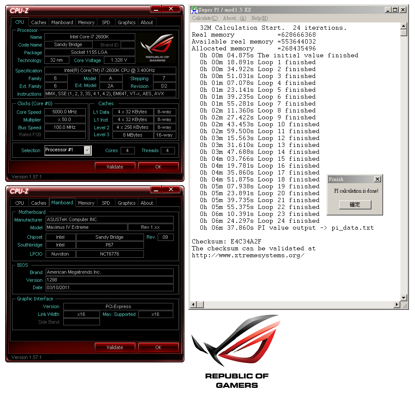Switch to Graphics tab in CPU-Z Motherboard window
The width and height of the screenshot is (415, 415).
[127, 203]
